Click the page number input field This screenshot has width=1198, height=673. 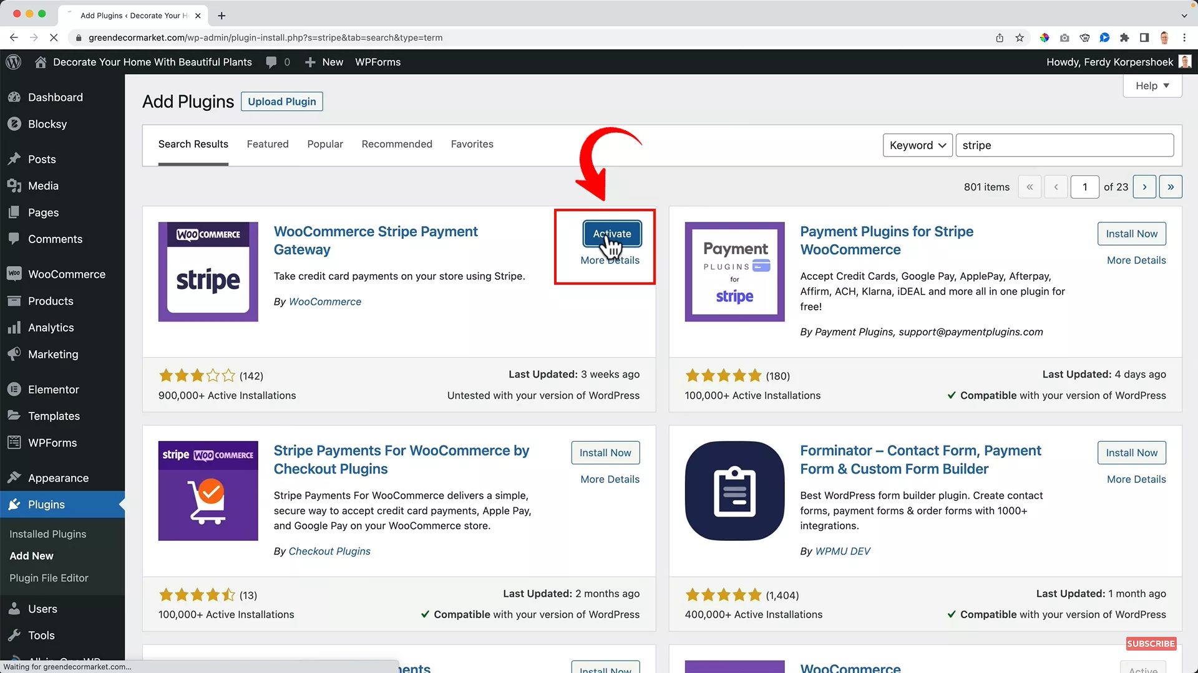point(1085,186)
